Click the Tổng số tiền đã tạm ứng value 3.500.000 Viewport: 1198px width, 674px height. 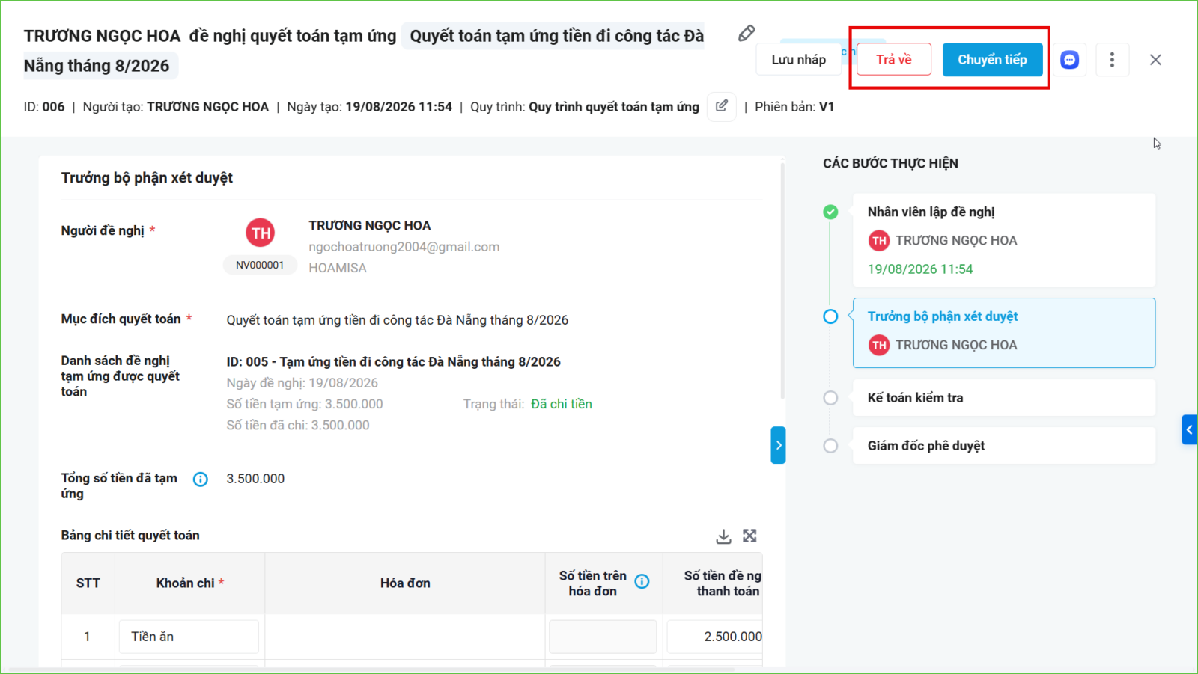[x=255, y=479]
